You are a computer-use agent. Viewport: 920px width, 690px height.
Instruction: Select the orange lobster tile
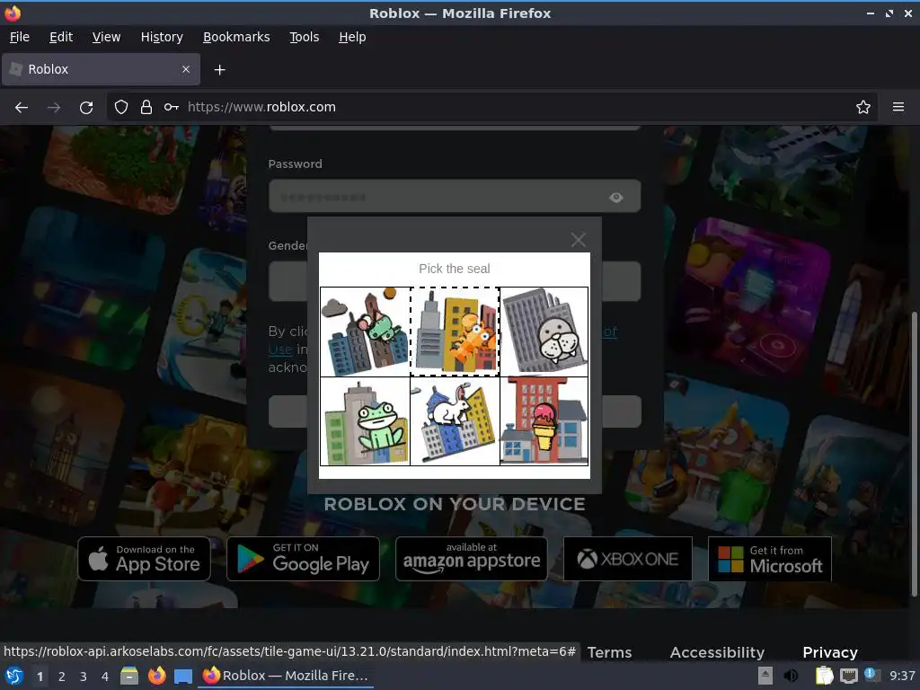[455, 332]
